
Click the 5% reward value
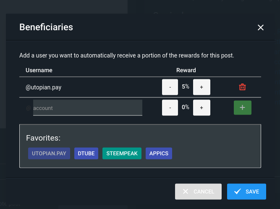[x=186, y=86]
